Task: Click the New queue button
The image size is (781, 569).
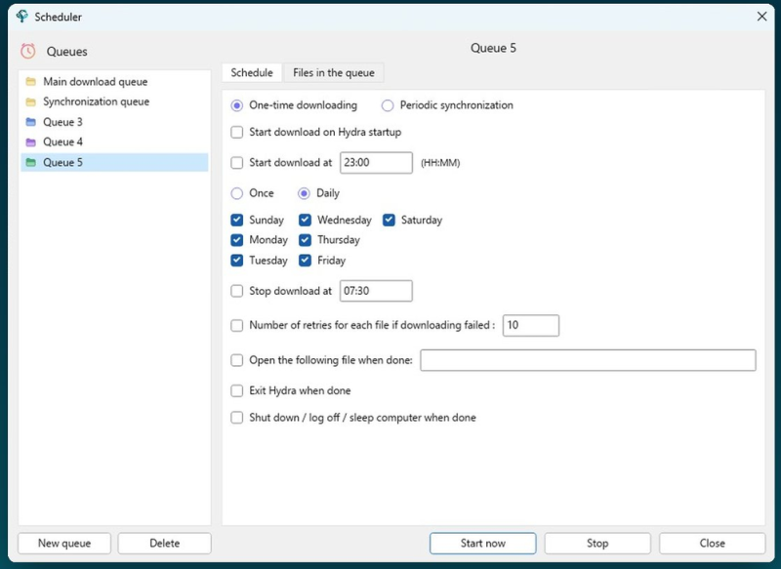Action: pyautogui.click(x=64, y=543)
